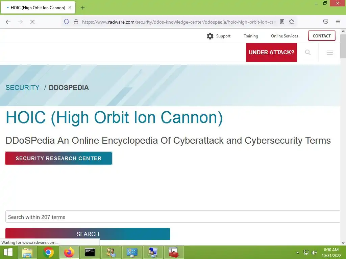
Task: Launch Google Chrome from taskbar
Action: pyautogui.click(x=48, y=252)
